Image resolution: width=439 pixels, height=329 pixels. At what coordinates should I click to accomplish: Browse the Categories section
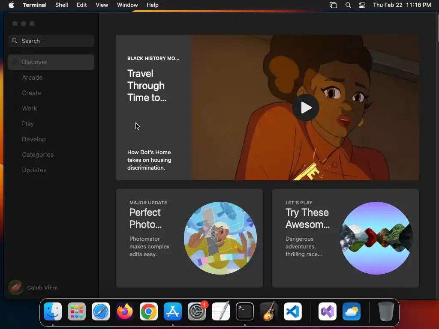51,154
